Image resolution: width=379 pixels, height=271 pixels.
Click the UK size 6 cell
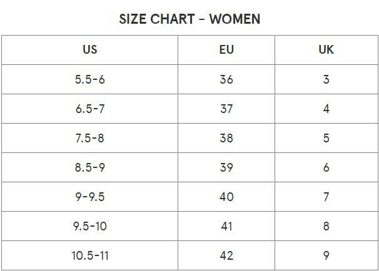(x=326, y=167)
